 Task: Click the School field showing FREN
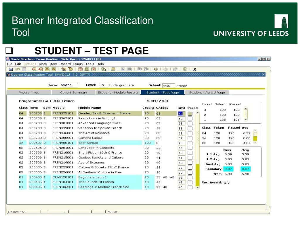168,86
